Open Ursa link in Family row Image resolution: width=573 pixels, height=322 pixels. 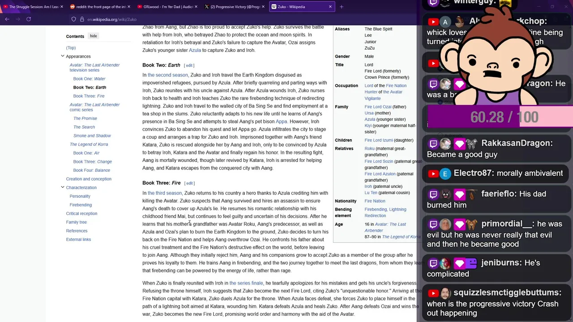[x=369, y=113]
